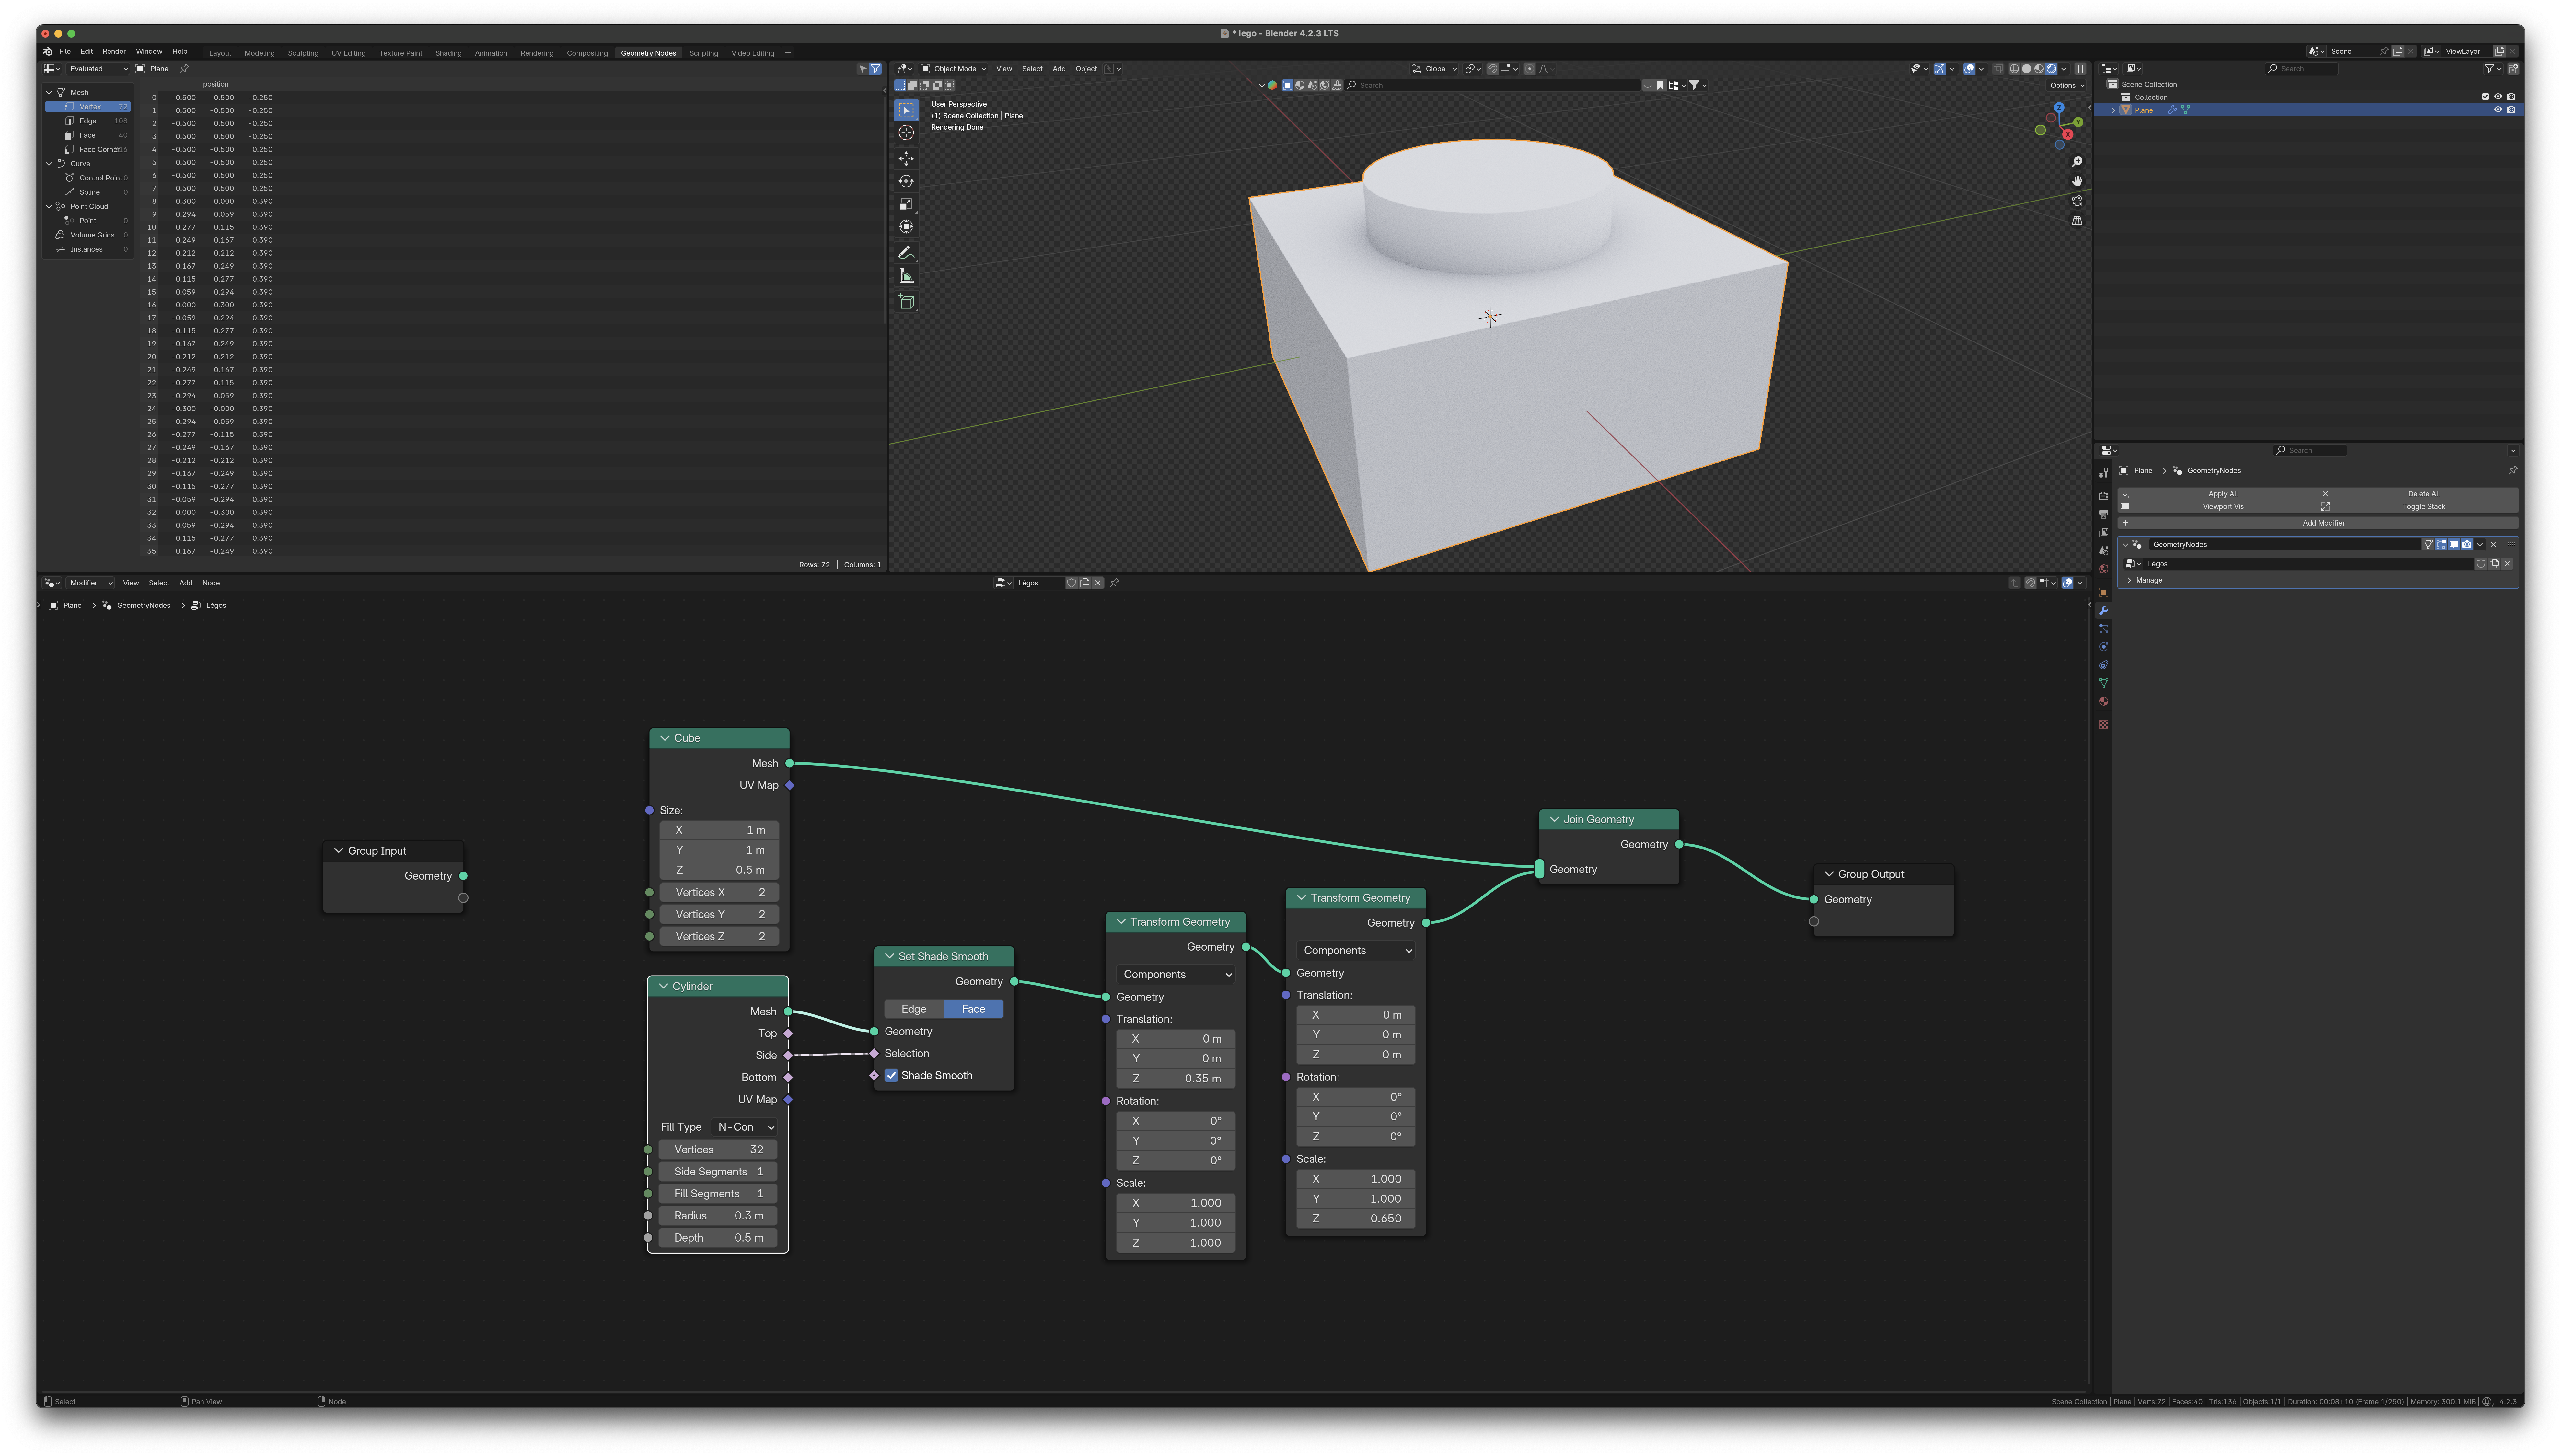This screenshot has width=2561, height=1456.
Task: Open the Particles properties tab icon
Action: coord(2104,629)
